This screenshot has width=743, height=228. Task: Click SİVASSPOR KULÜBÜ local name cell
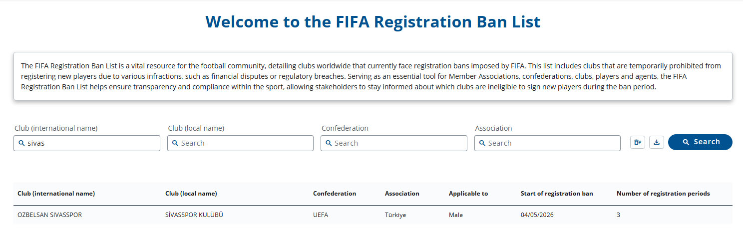click(x=194, y=215)
